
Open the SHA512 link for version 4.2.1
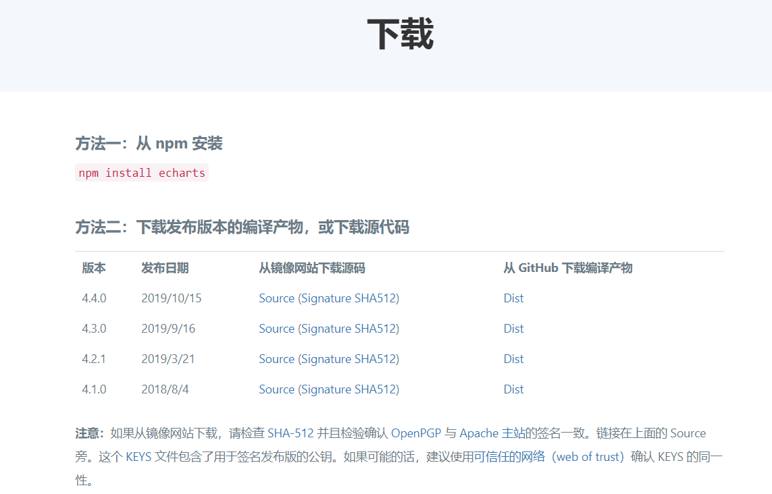[375, 359]
